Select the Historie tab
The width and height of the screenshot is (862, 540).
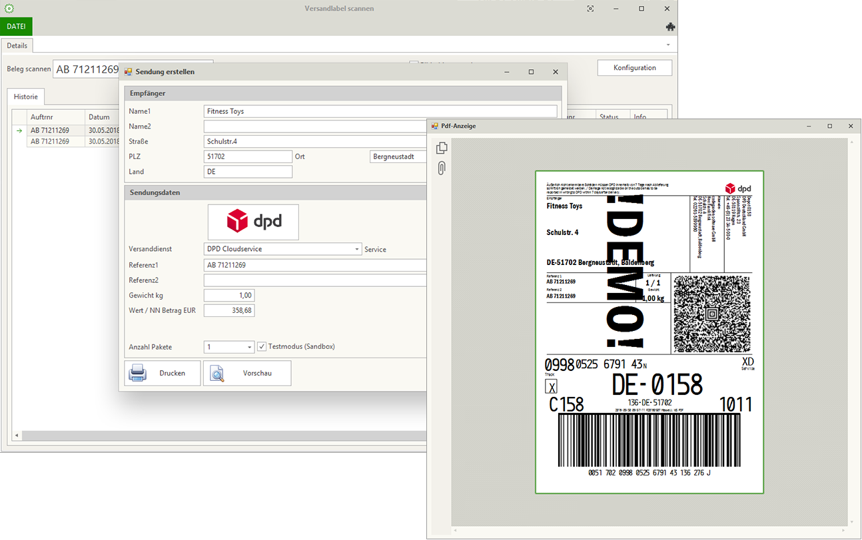26,97
